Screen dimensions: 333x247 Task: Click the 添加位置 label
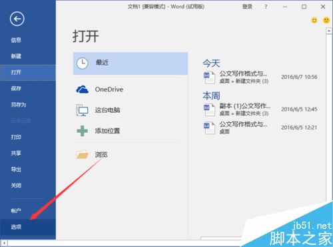coord(107,131)
